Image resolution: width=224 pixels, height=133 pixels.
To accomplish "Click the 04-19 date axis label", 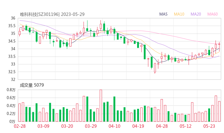I will pos(138,126).
